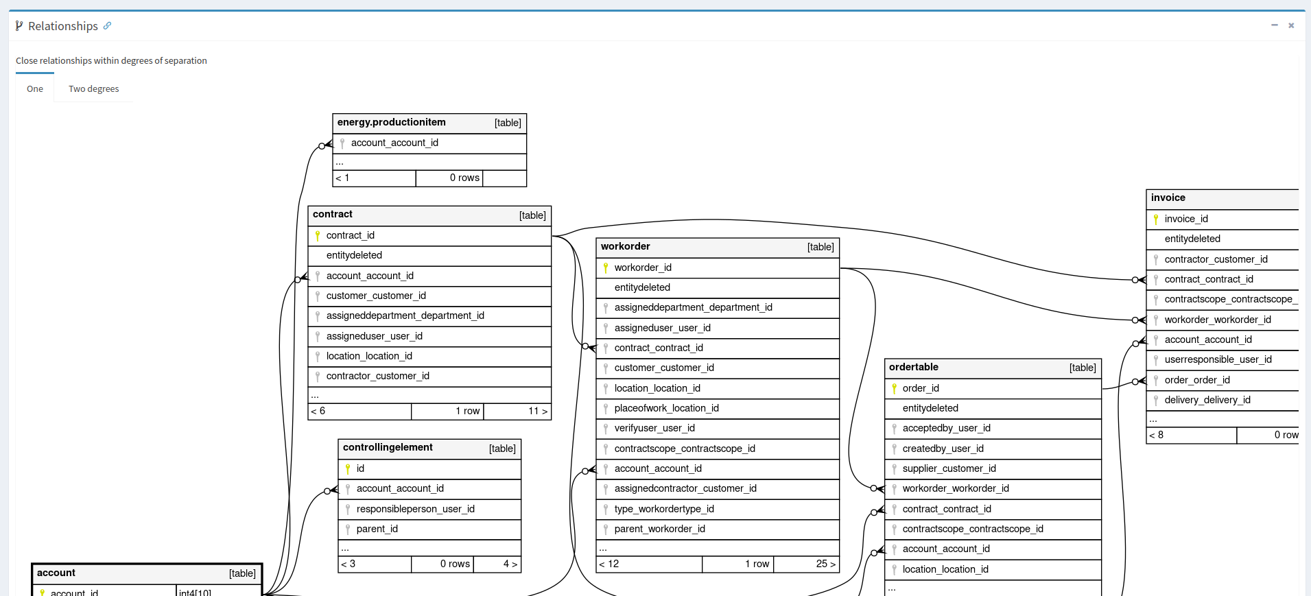
Task: Open the energy.productionitem table title
Action: pyautogui.click(x=391, y=123)
